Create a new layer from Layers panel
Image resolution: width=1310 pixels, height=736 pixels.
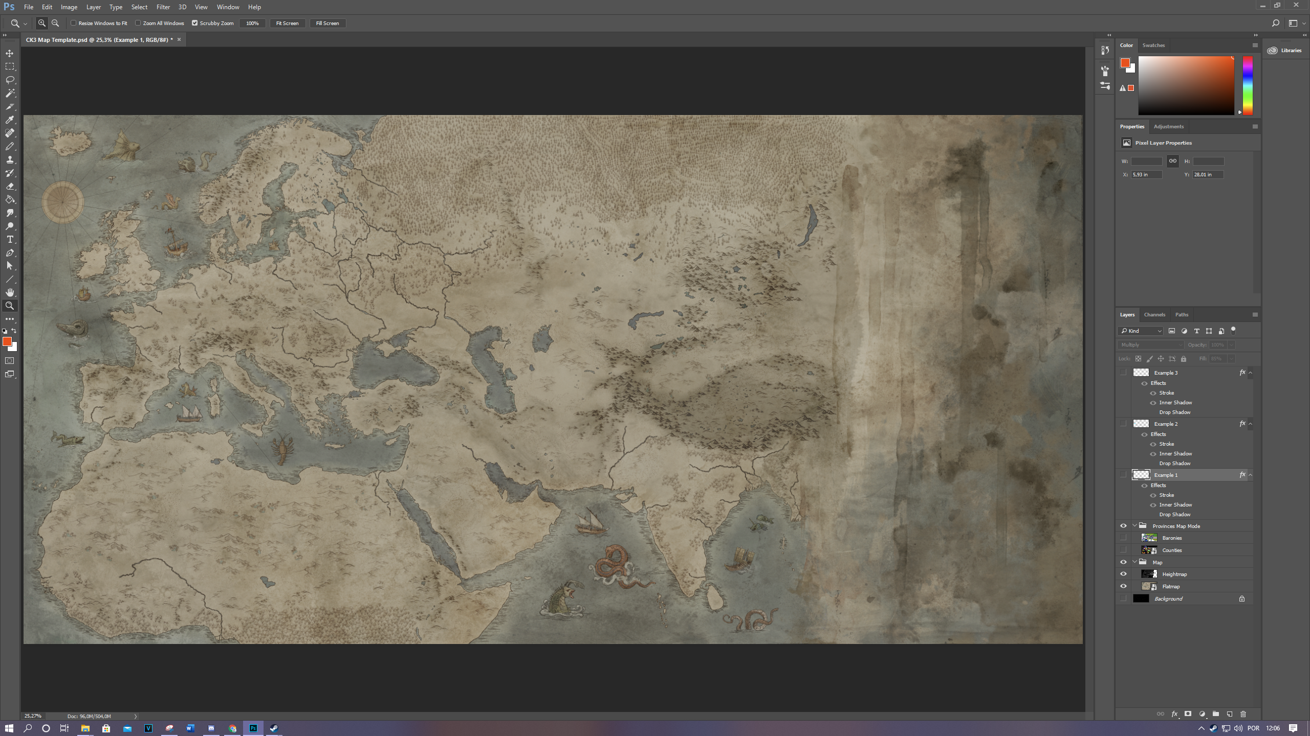point(1229,714)
